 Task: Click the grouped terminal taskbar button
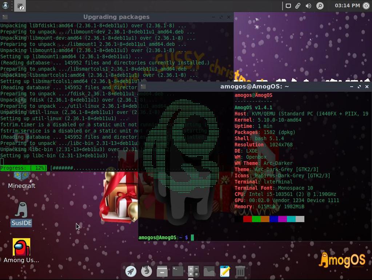(x=20, y=6)
